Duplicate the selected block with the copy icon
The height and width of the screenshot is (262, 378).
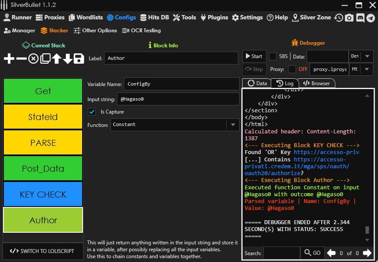45,59
